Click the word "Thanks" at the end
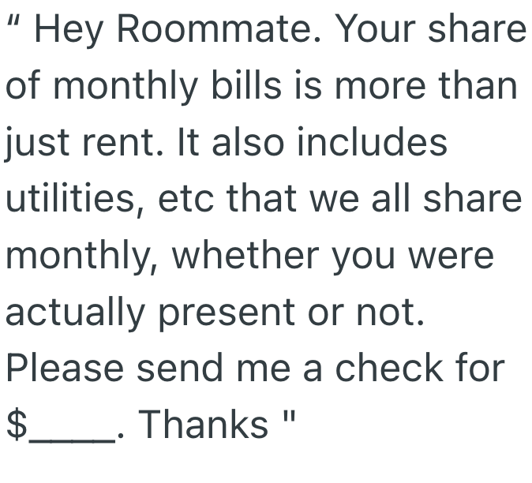Image resolution: width=532 pixels, height=483 pixels. (x=204, y=425)
